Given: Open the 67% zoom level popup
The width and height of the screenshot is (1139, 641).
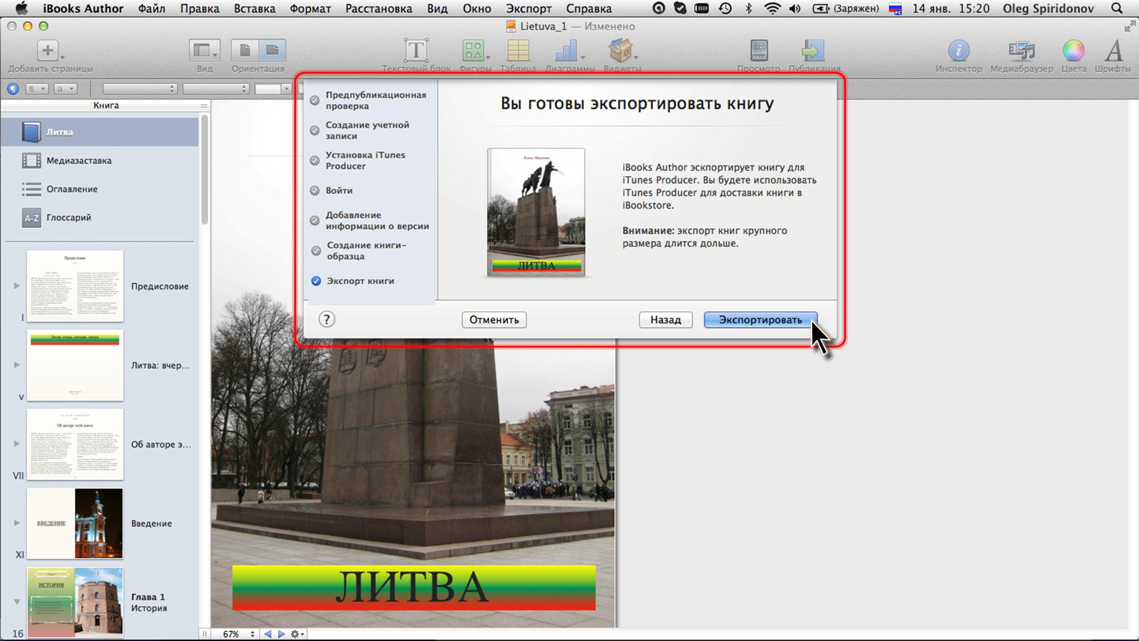Looking at the screenshot, I should [x=238, y=634].
